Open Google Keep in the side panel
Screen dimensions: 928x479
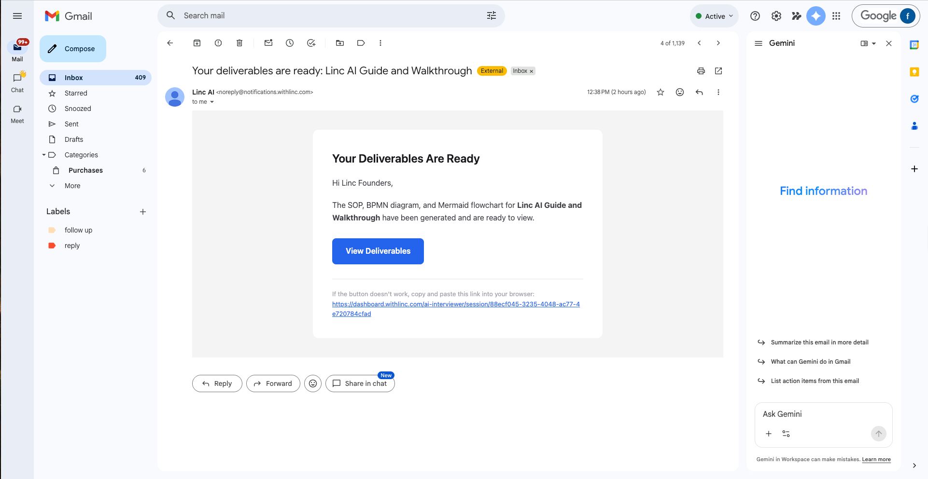[x=914, y=72]
